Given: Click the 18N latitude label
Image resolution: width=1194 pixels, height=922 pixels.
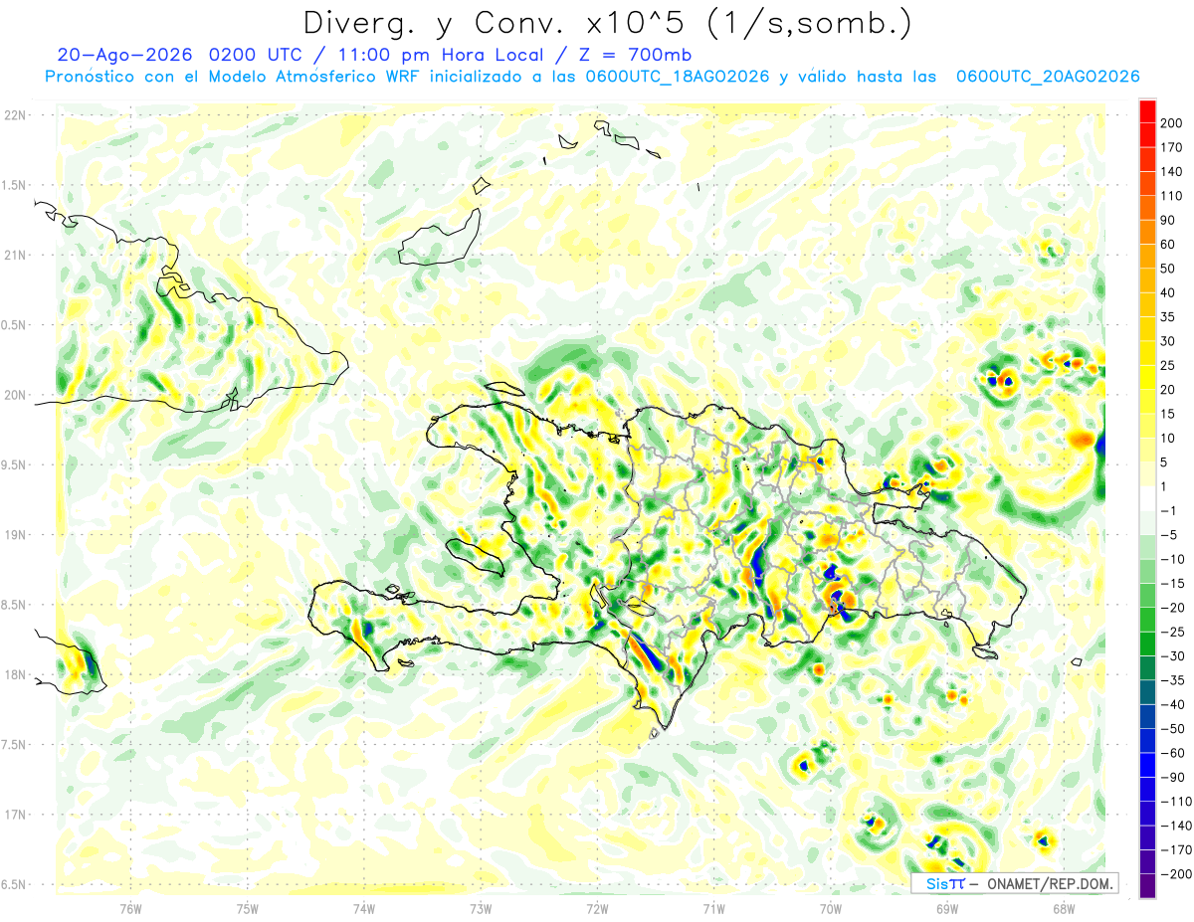Looking at the screenshot, I should coord(15,674).
